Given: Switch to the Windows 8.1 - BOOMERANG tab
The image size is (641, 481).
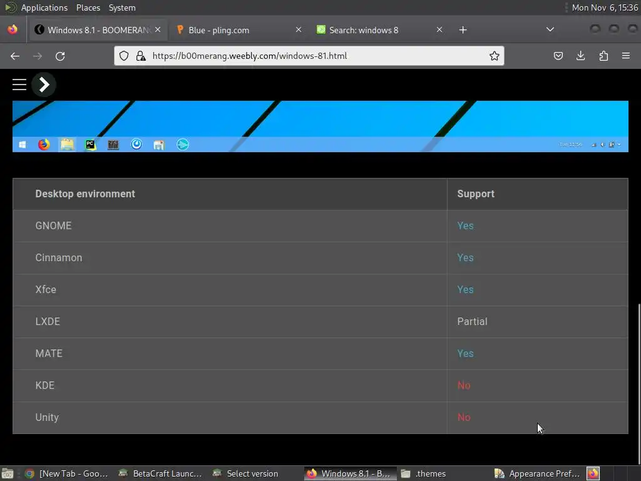Looking at the screenshot, I should pos(97,30).
